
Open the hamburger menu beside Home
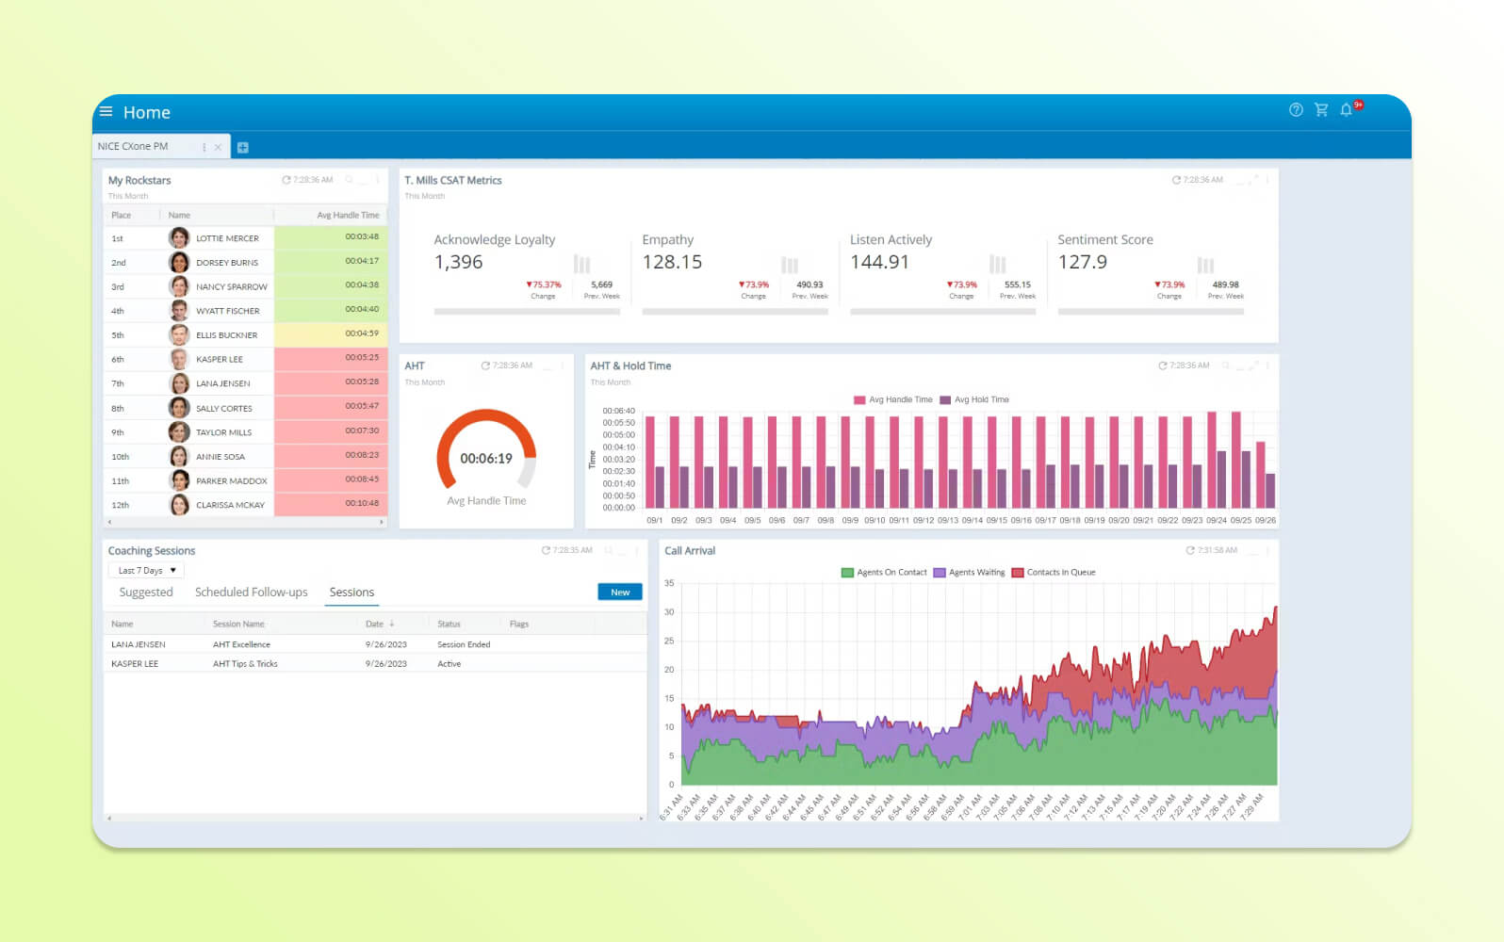pos(106,111)
